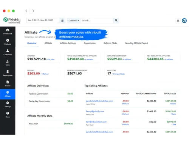
Task: Click affiliates link beside $5529.03
Action: tap(127, 59)
